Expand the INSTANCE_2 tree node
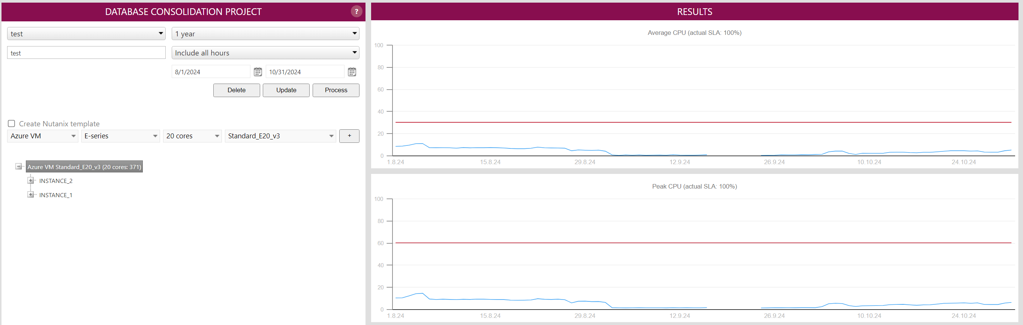This screenshot has width=1023, height=325. click(31, 181)
